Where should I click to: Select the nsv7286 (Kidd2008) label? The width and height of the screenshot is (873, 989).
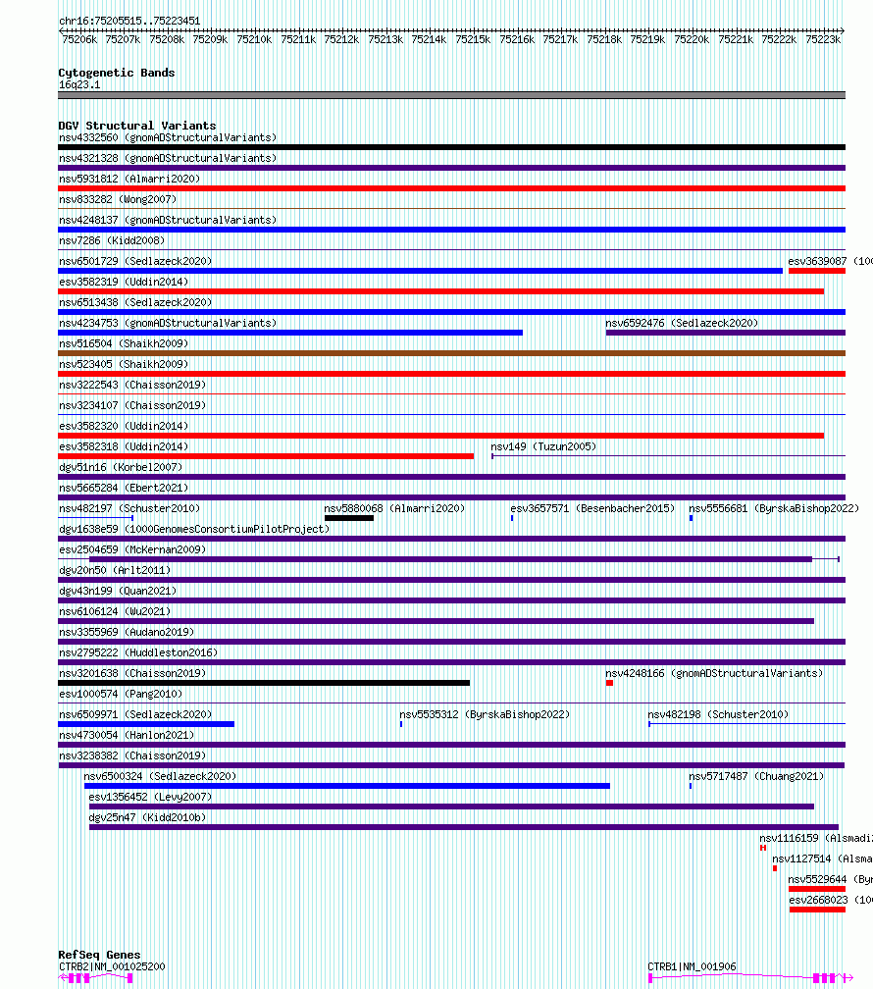click(112, 241)
